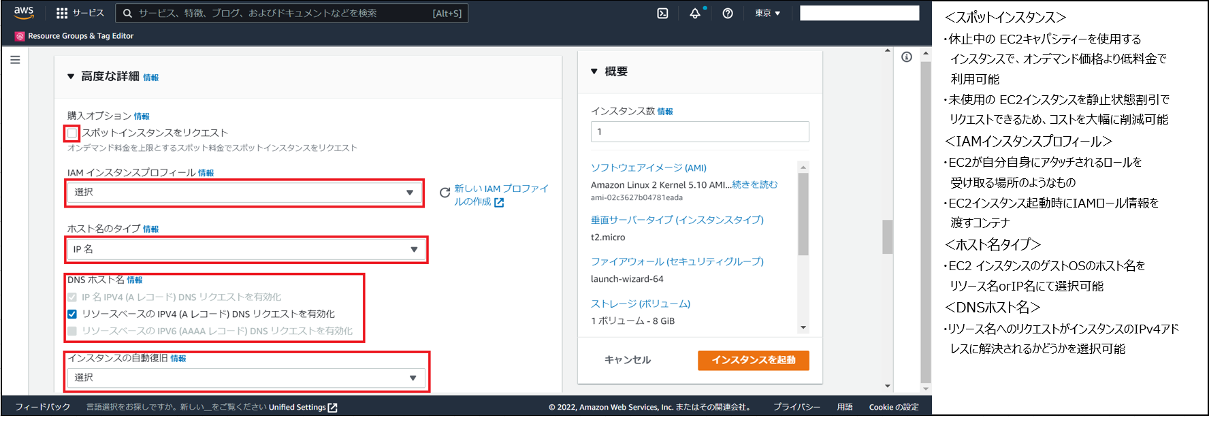1209x441 pixels.
Task: Open the サービス menu label
Action: point(88,13)
